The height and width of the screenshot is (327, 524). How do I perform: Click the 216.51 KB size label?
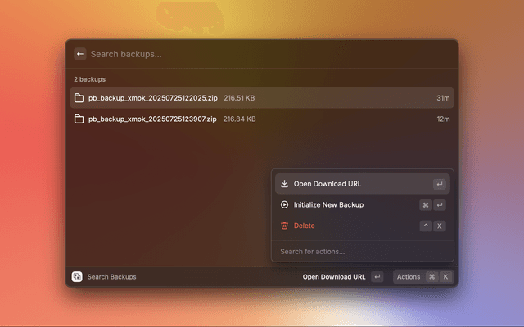(238, 98)
